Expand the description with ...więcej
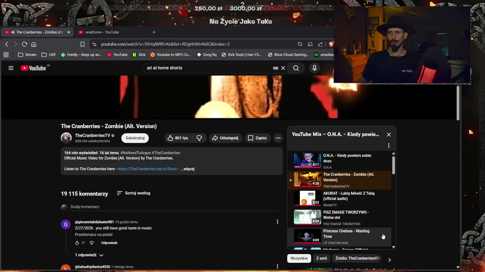Viewport: 485px width, 272px height. pyautogui.click(x=187, y=169)
